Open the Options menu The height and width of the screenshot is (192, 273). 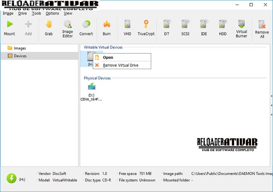click(x=52, y=13)
